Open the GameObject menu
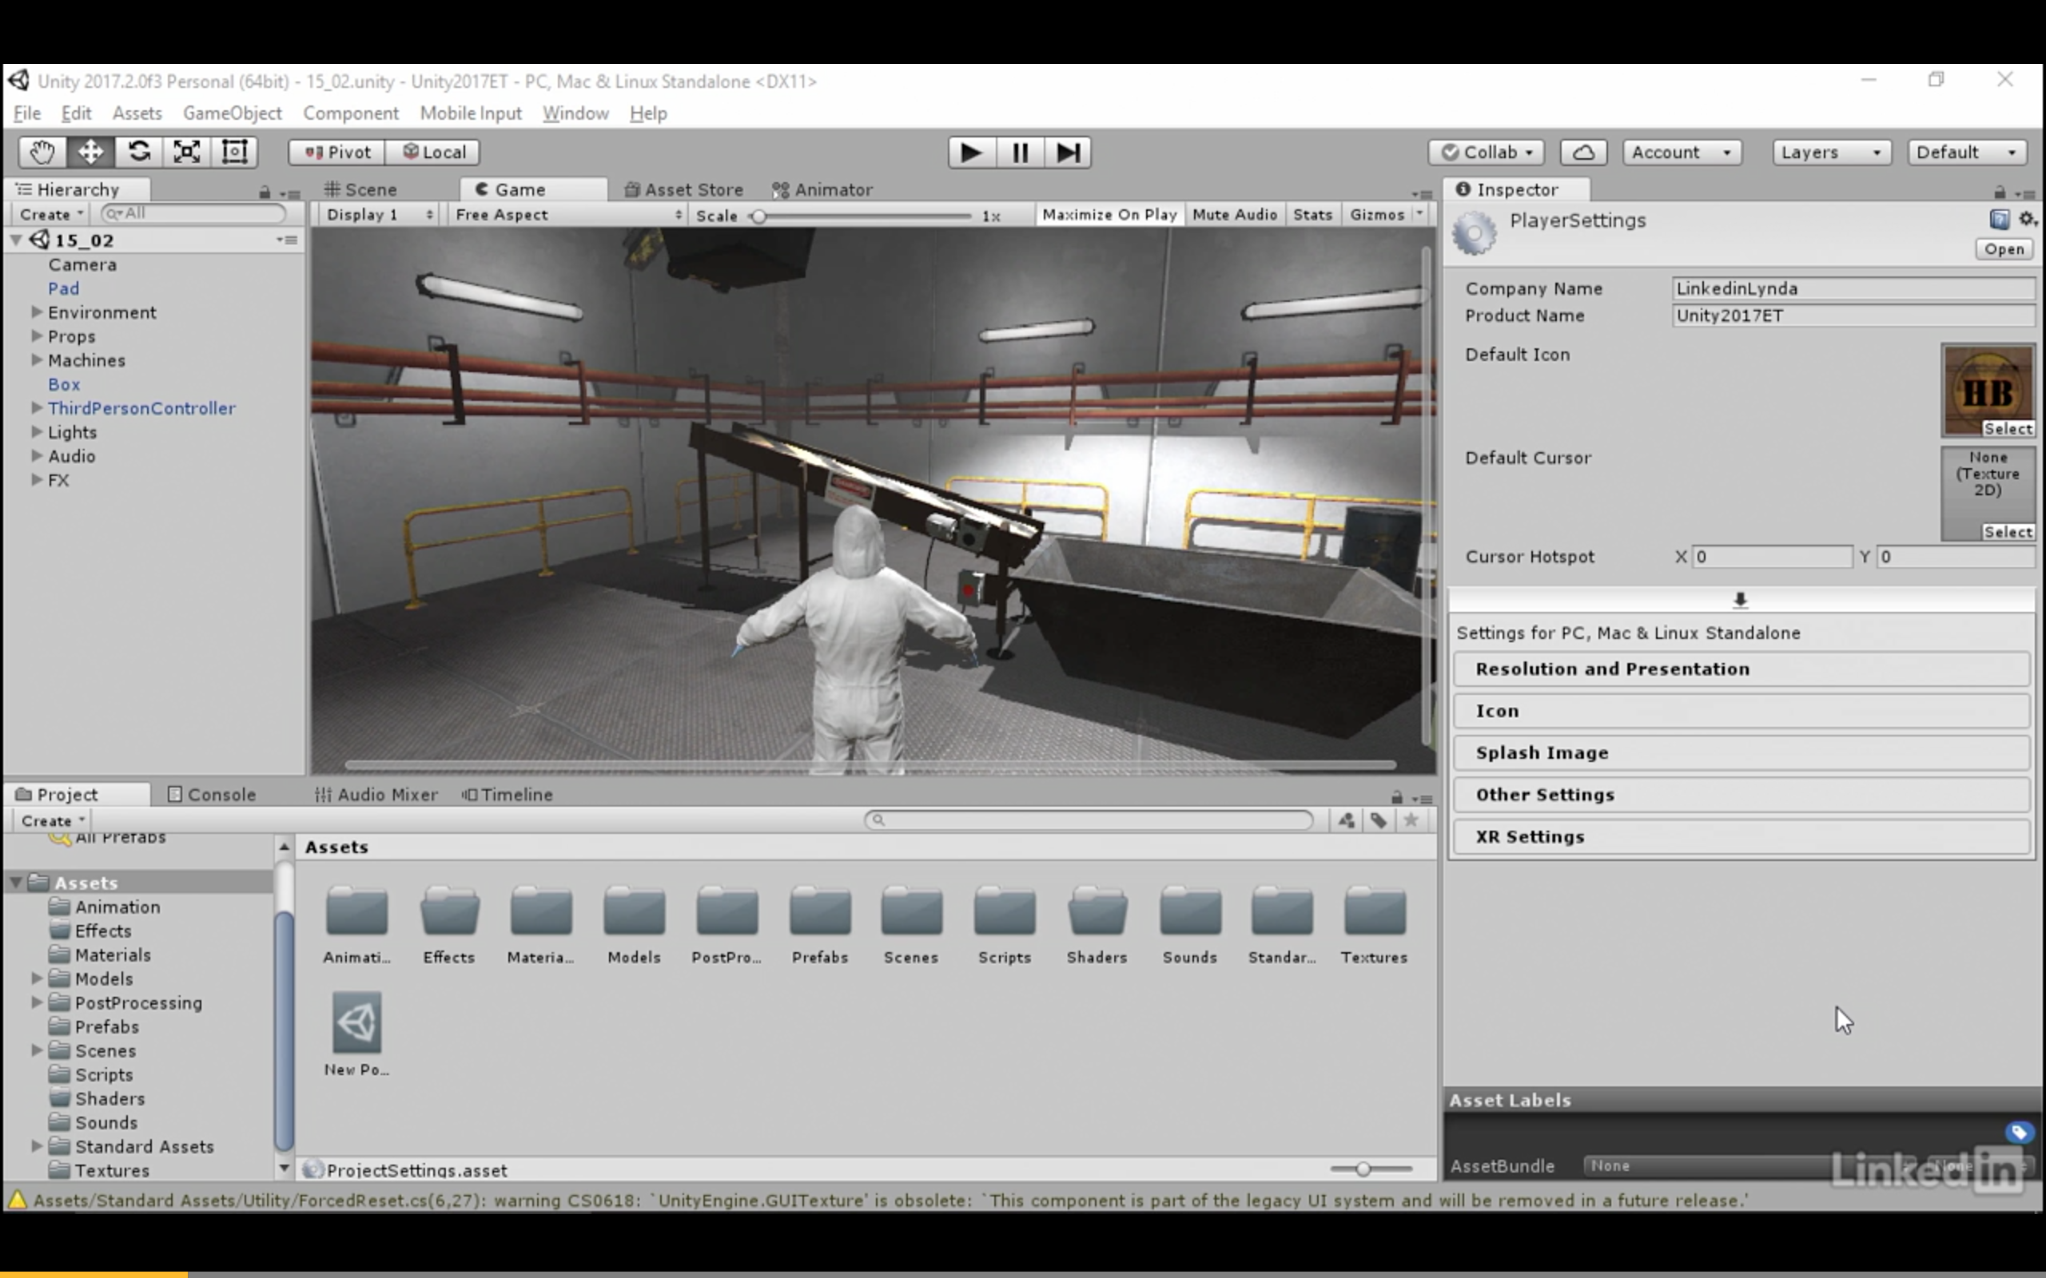 click(232, 113)
